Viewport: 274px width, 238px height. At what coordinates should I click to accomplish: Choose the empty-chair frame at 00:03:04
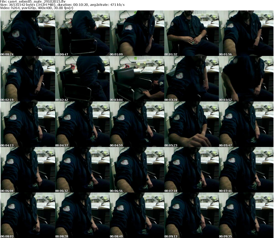(x=137, y=79)
